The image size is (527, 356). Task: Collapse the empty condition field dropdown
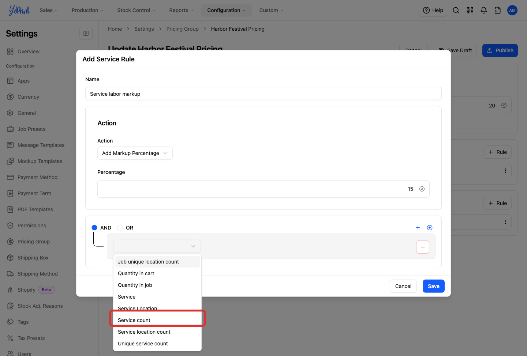[157, 246]
